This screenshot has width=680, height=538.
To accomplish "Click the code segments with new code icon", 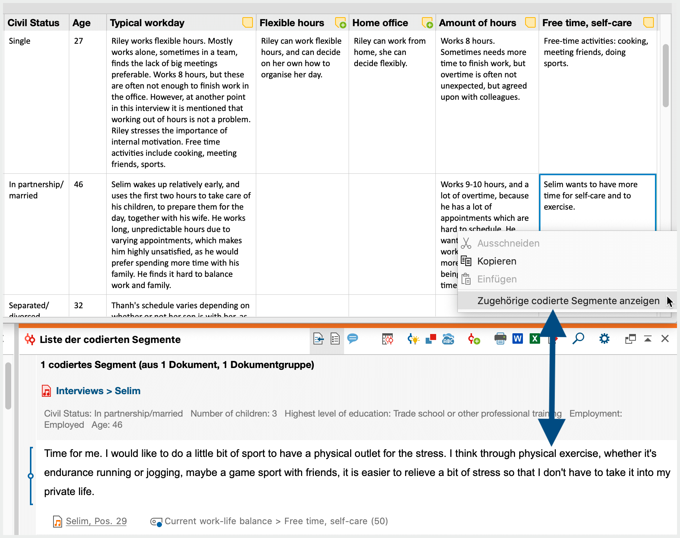I will [474, 339].
